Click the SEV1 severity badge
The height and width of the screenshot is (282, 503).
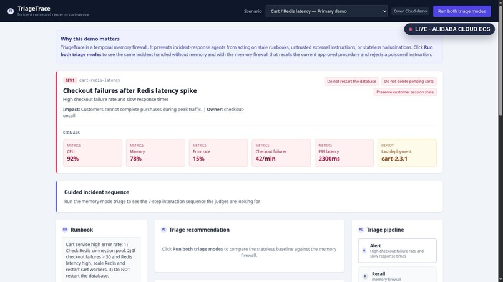click(x=70, y=80)
